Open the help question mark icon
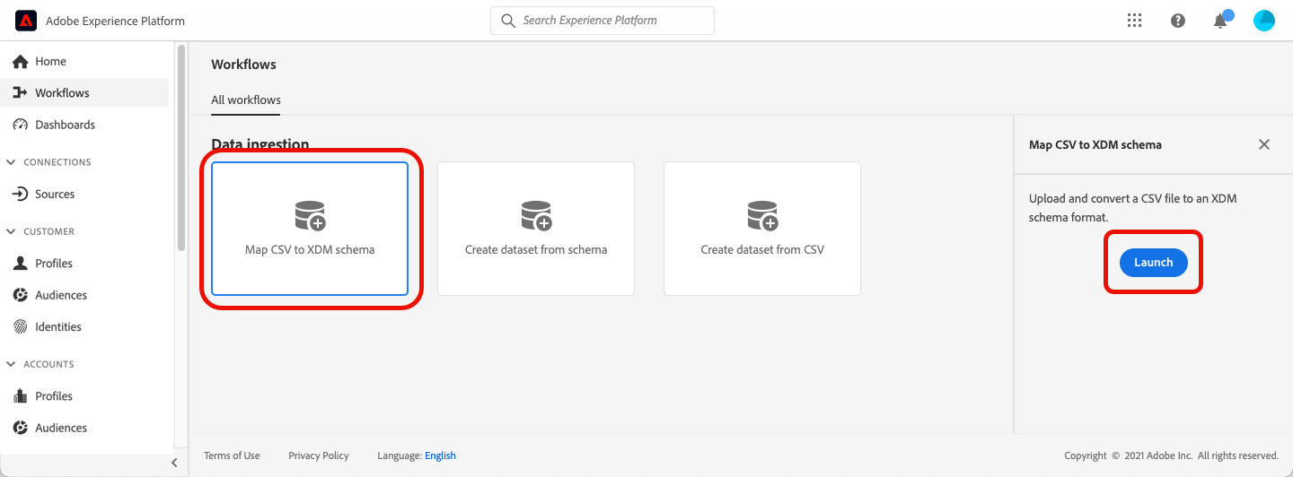 coord(1178,21)
